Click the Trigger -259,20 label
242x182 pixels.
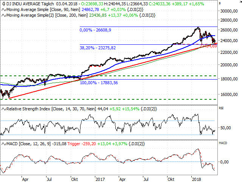(82, 144)
